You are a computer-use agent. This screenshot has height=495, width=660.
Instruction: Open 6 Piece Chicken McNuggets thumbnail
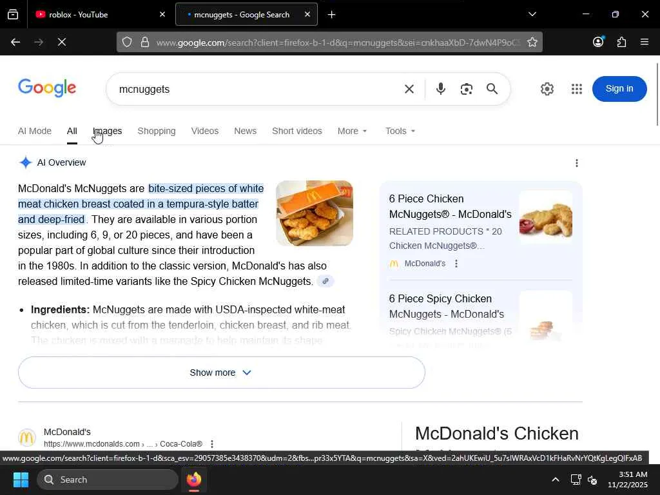tap(546, 217)
